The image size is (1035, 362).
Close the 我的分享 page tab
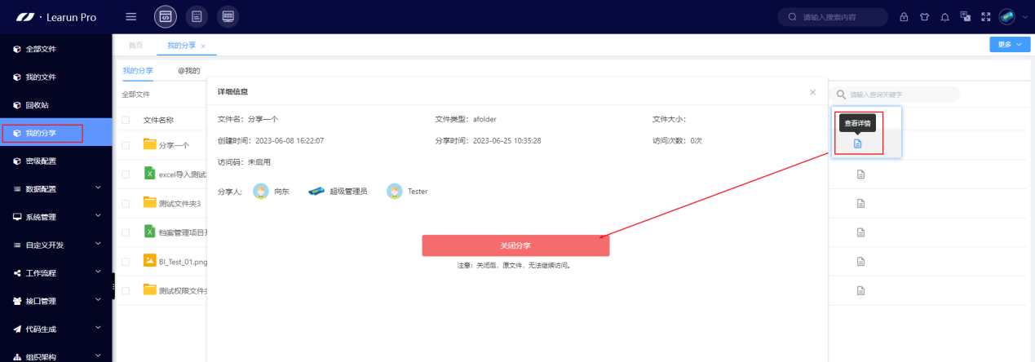point(203,46)
